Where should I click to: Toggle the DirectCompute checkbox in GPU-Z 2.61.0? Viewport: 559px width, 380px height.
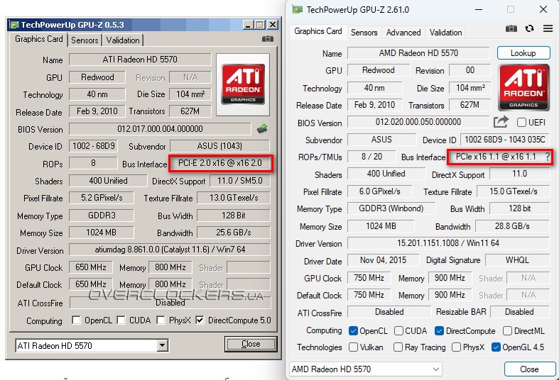tap(439, 331)
